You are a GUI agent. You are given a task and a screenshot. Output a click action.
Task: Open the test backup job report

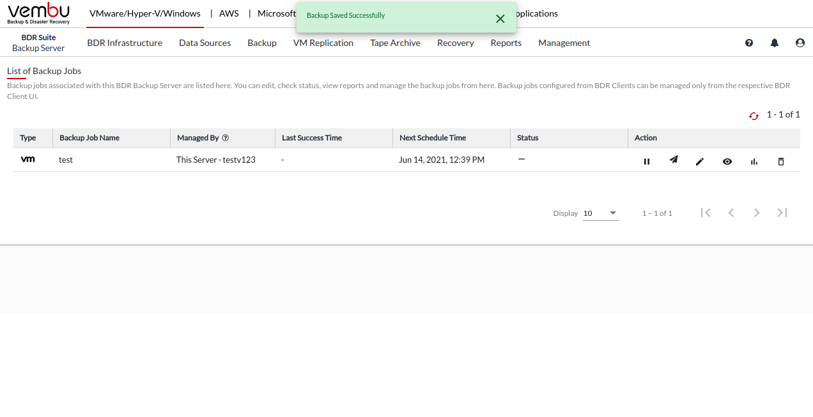(754, 162)
